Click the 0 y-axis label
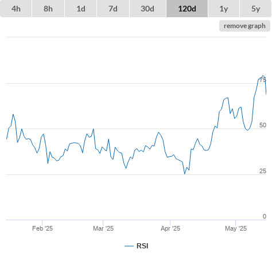Viewport: 272px width, 261px height. click(x=265, y=216)
